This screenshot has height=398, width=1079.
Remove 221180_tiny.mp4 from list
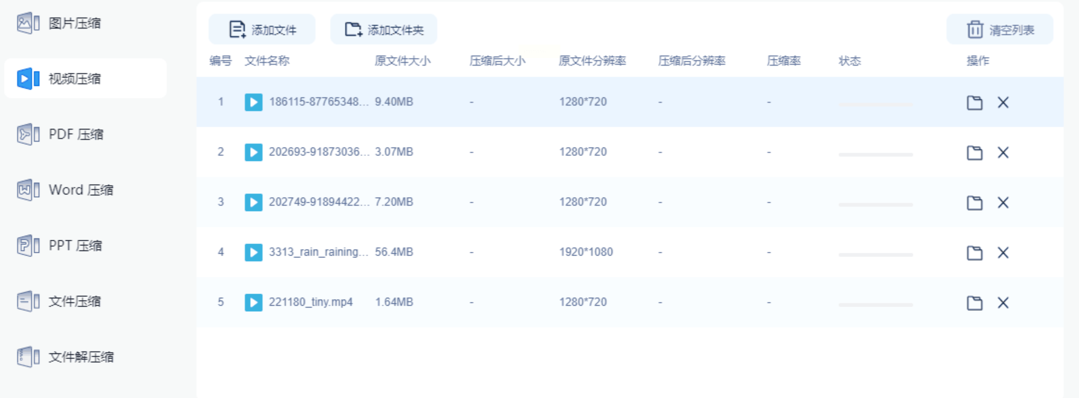pyautogui.click(x=1003, y=303)
